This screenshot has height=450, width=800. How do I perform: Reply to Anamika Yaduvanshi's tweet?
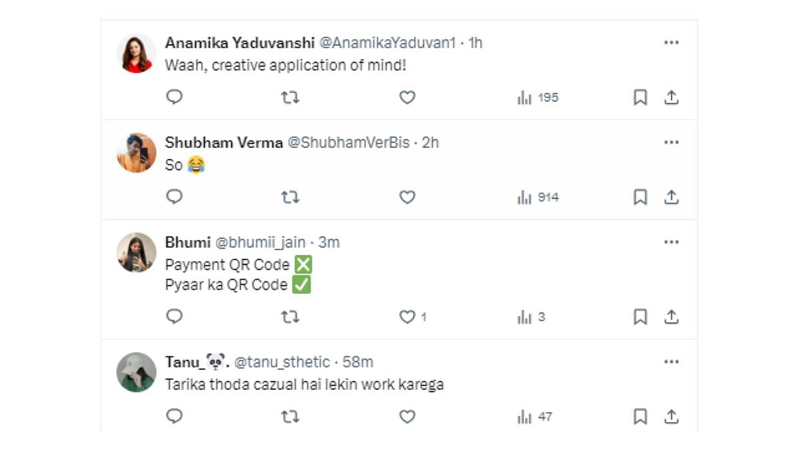174,97
